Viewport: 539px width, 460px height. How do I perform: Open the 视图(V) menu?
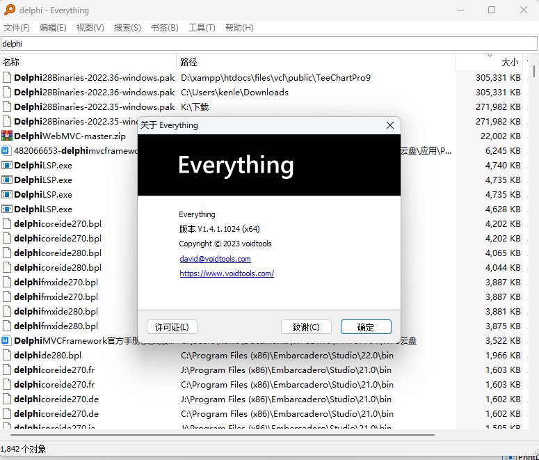coord(90,28)
